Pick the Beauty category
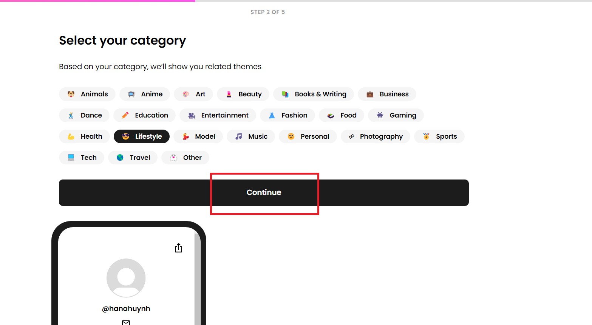Screen dimensions: 592x325 click(243, 94)
